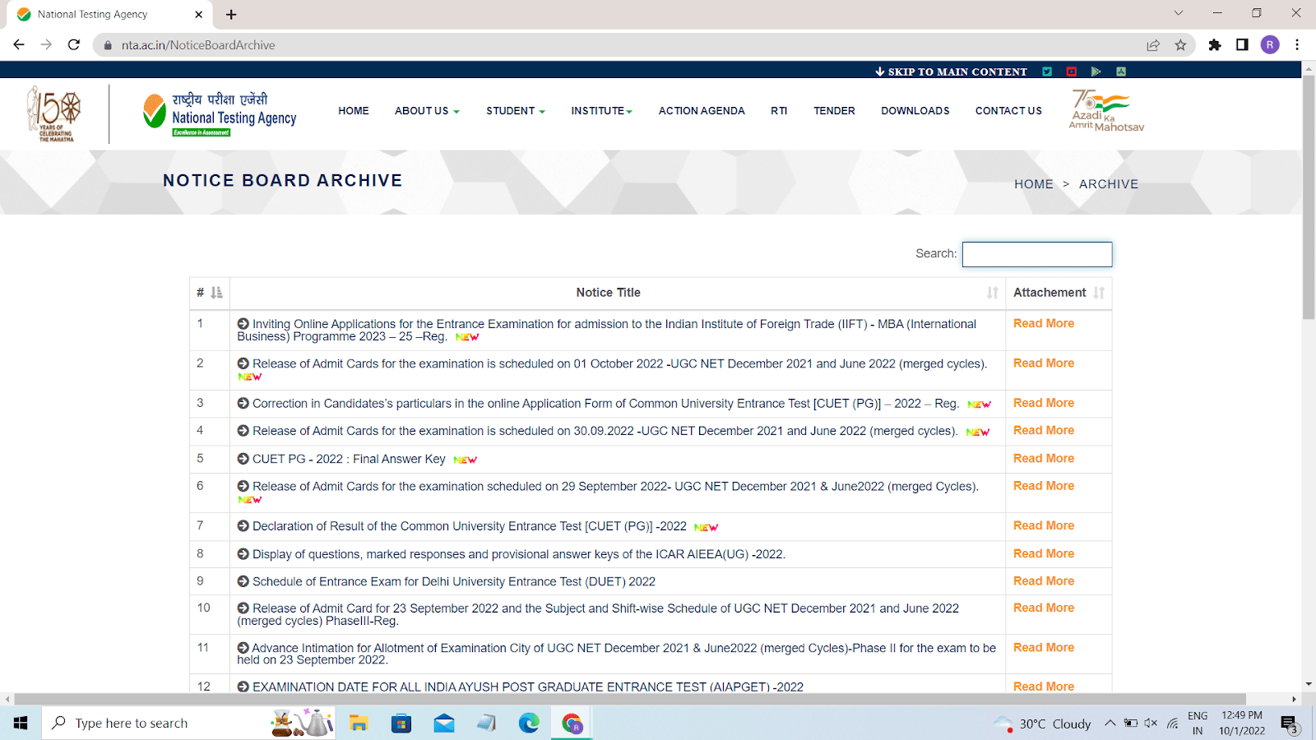The image size is (1316, 740).
Task: Reload the page in the browser
Action: tap(74, 45)
